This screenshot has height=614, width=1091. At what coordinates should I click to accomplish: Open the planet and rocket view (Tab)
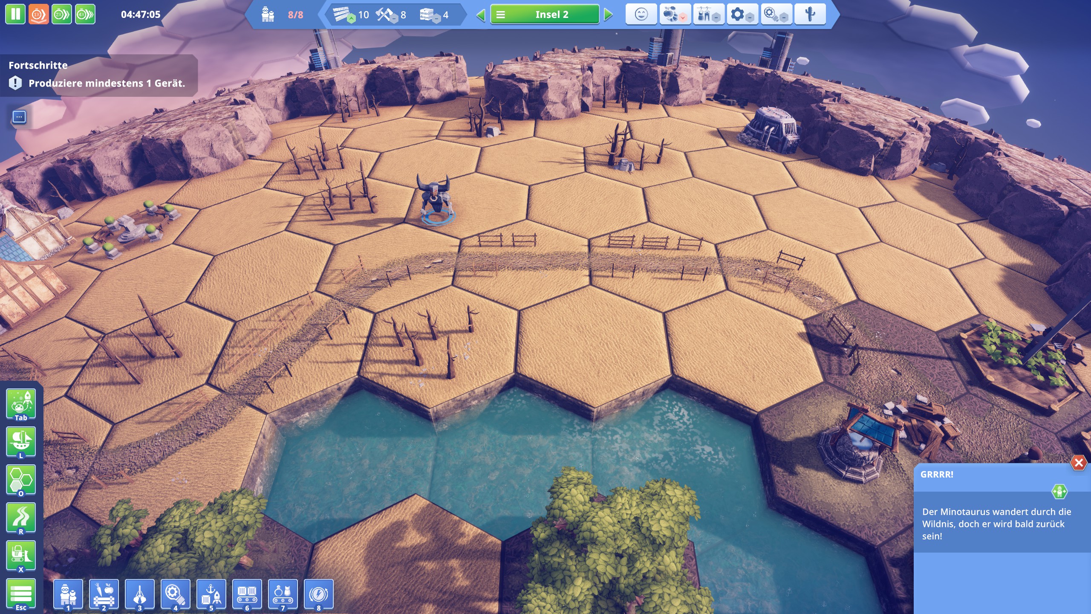[x=21, y=404]
